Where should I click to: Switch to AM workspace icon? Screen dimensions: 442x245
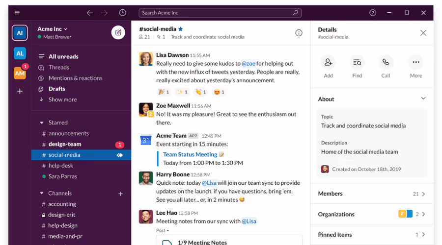[20, 73]
